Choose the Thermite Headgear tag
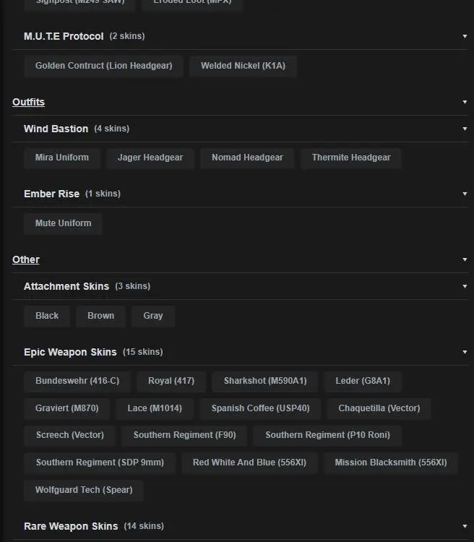 tap(351, 158)
